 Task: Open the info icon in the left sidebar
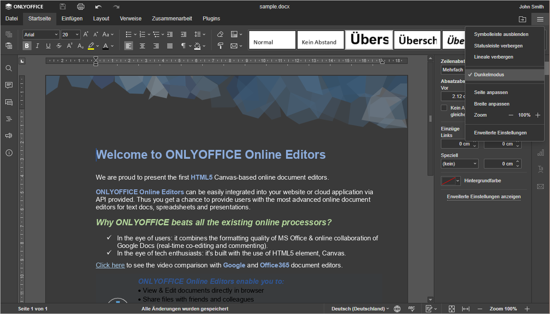click(9, 153)
